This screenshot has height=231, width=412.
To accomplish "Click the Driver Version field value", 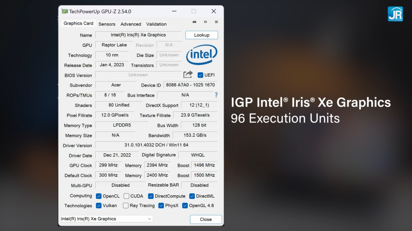I will 156,145.
